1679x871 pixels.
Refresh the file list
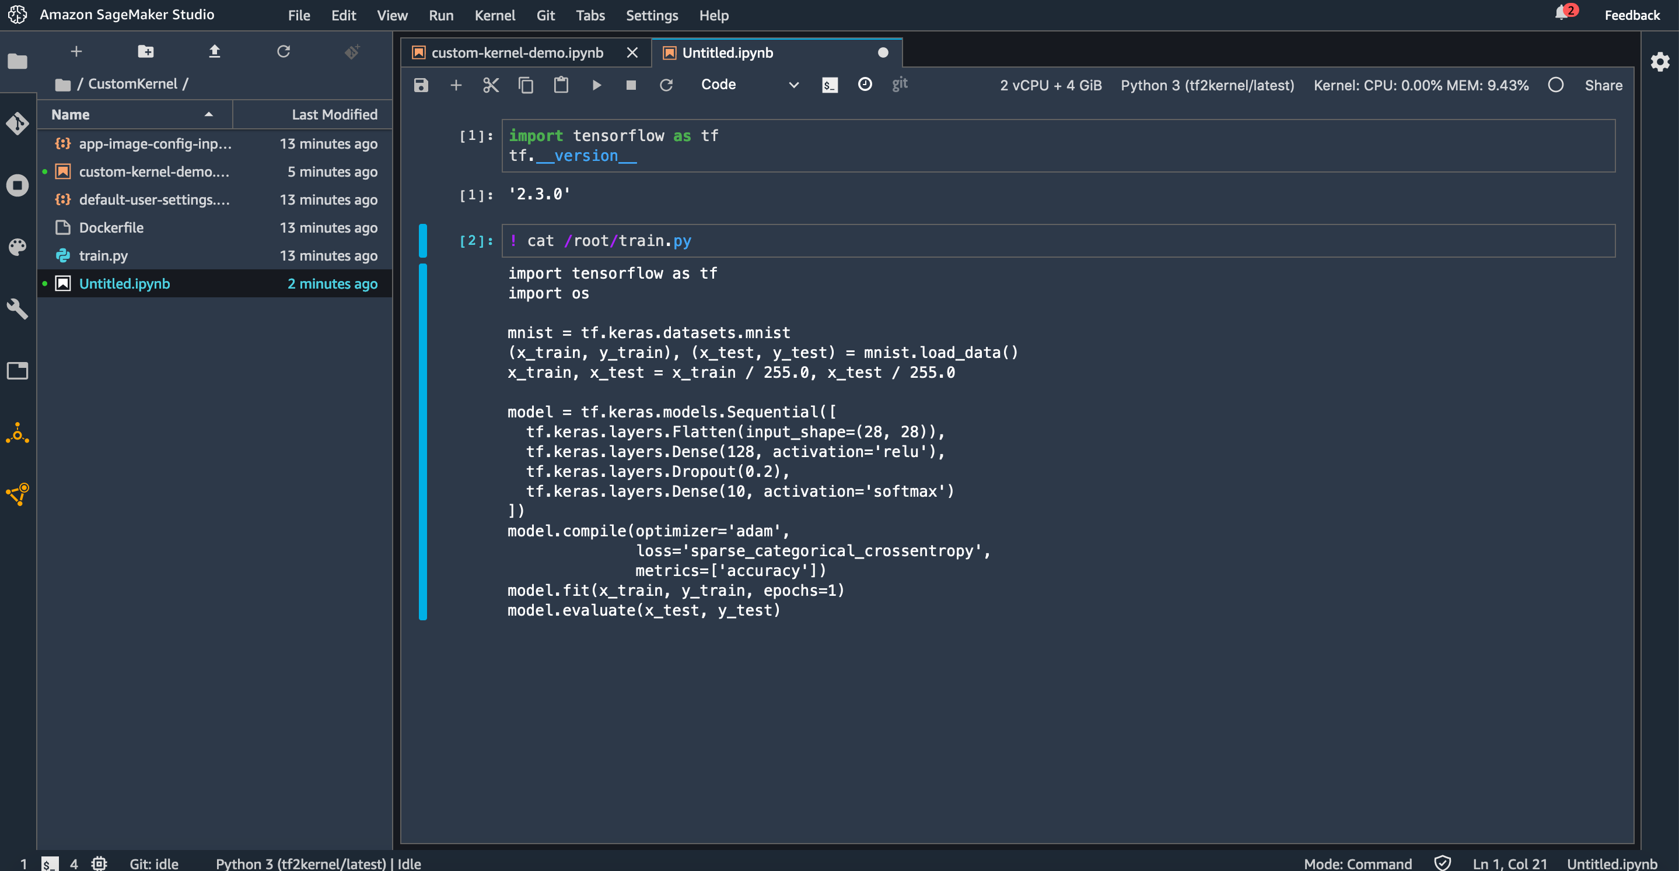tap(284, 51)
